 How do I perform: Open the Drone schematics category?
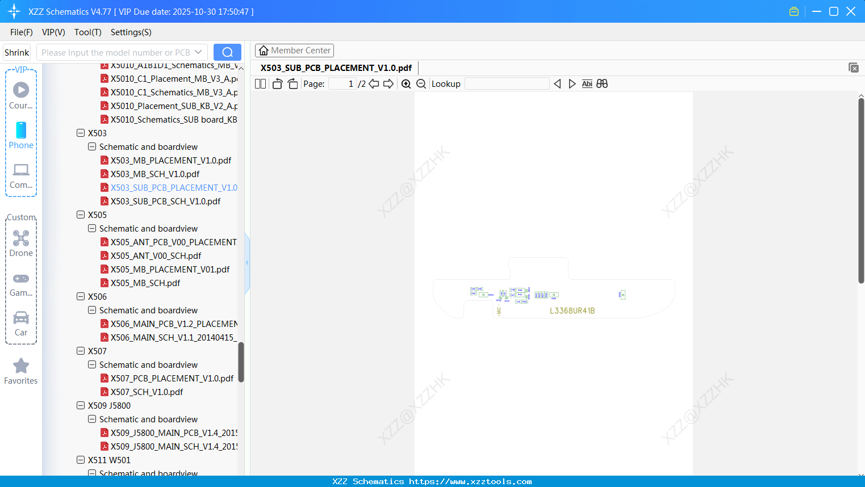(20, 238)
